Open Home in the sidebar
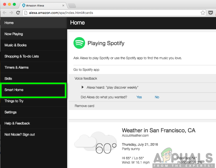This screenshot has height=168, width=216. (x=34, y=23)
